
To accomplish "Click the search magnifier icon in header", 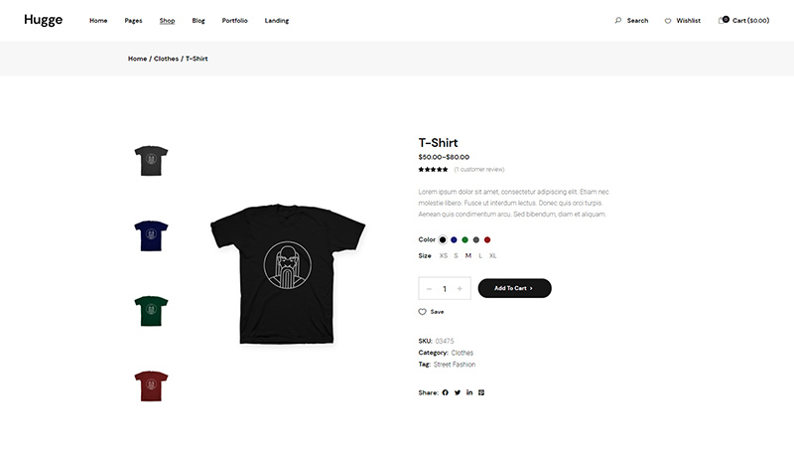I will [618, 20].
